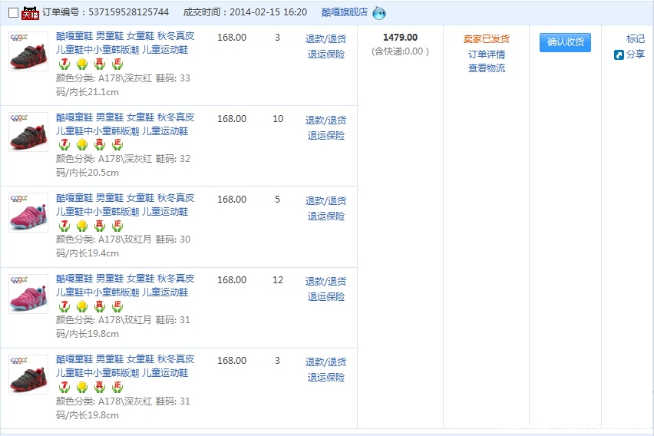Screen dimensions: 654x436
Task: Click 退款/退货 for last item in the order
Action: click(325, 362)
